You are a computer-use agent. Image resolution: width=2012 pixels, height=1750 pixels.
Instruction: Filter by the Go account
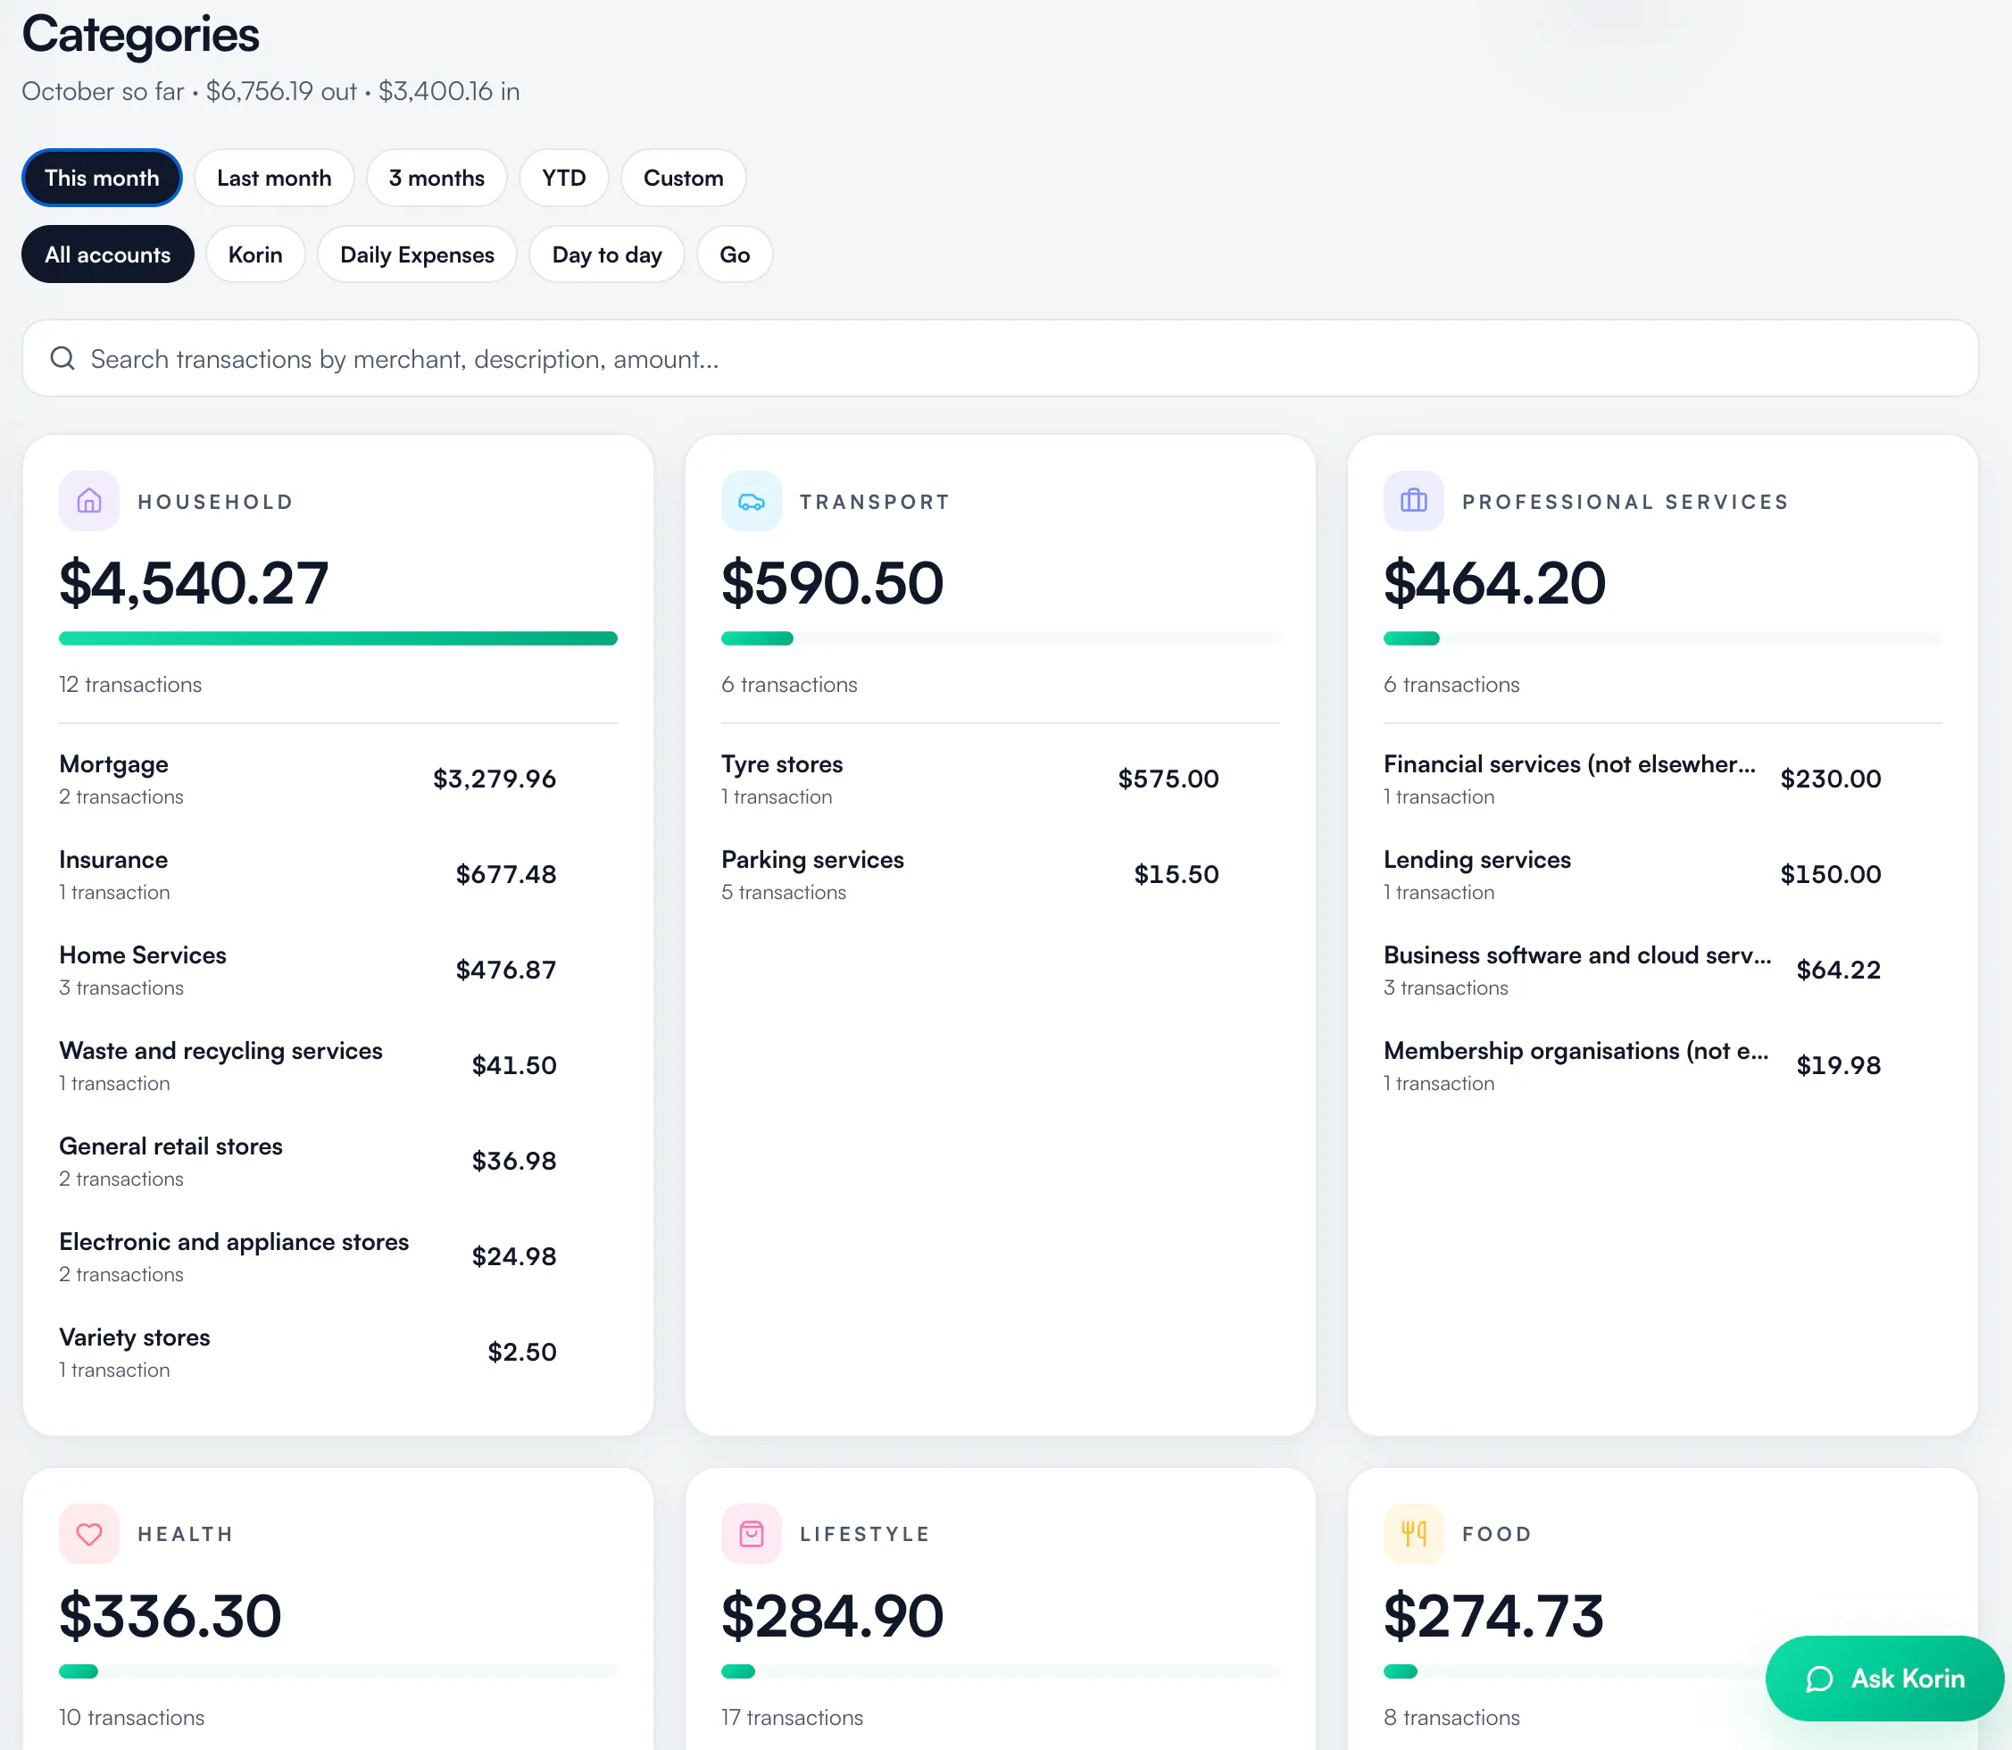point(736,254)
